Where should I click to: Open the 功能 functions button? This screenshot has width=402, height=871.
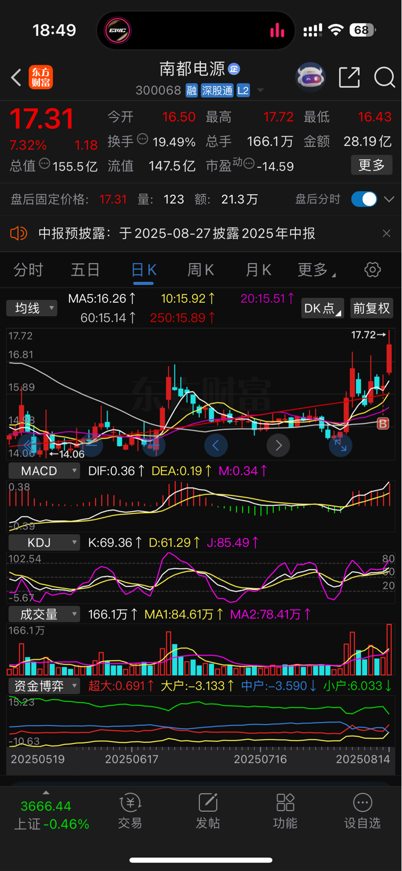pos(285,811)
